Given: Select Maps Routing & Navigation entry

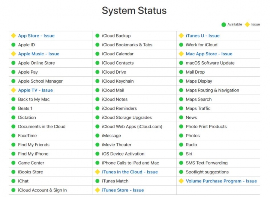Looking at the screenshot, I should pyautogui.click(x=213, y=90).
